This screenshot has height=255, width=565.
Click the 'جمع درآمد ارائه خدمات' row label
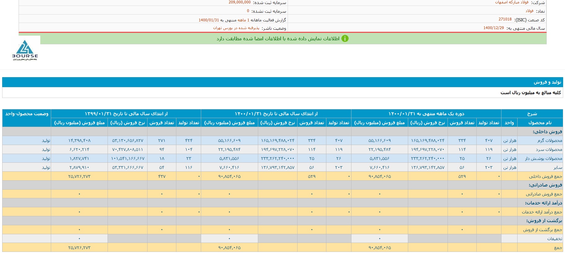click(542, 212)
